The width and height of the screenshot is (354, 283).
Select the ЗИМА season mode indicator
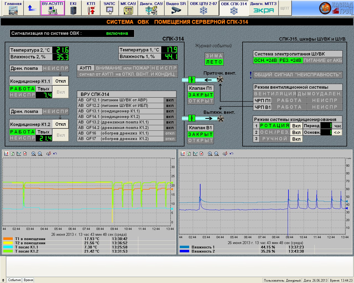[x=214, y=56]
